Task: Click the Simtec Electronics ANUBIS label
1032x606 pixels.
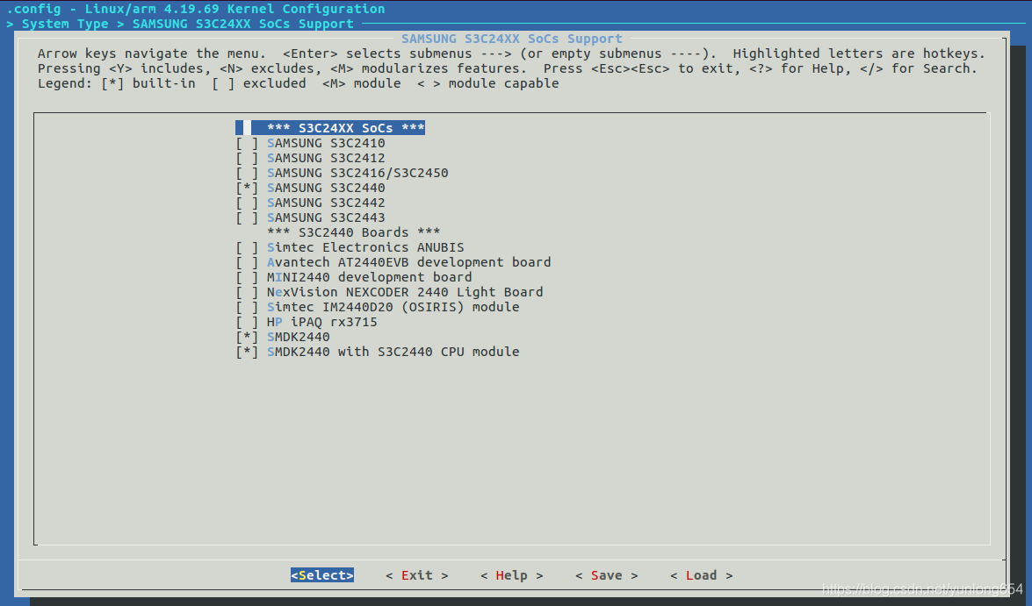Action: (x=366, y=248)
